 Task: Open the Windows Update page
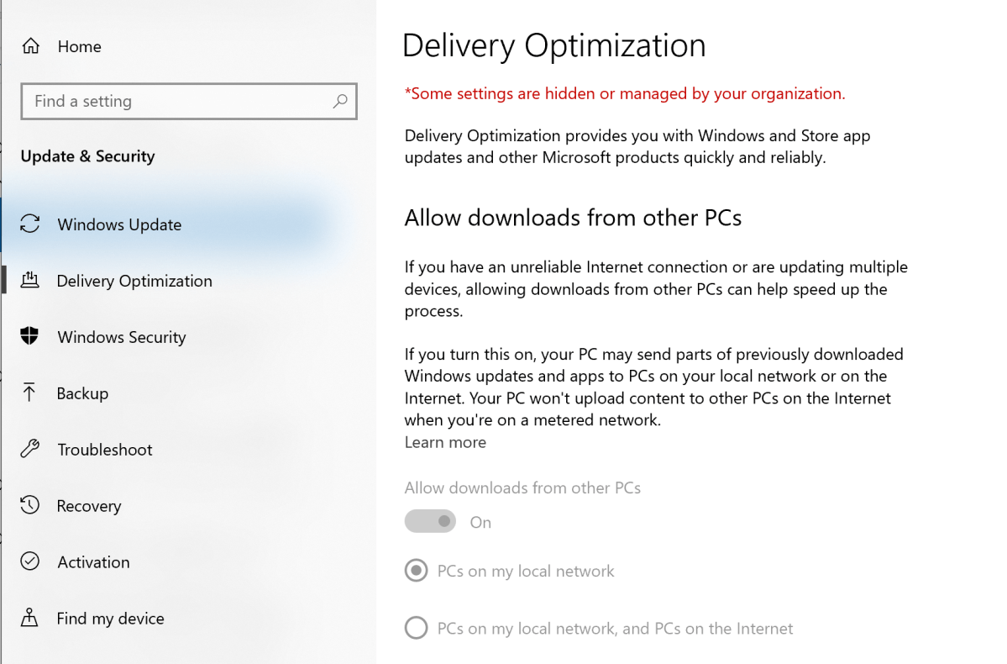tap(118, 224)
